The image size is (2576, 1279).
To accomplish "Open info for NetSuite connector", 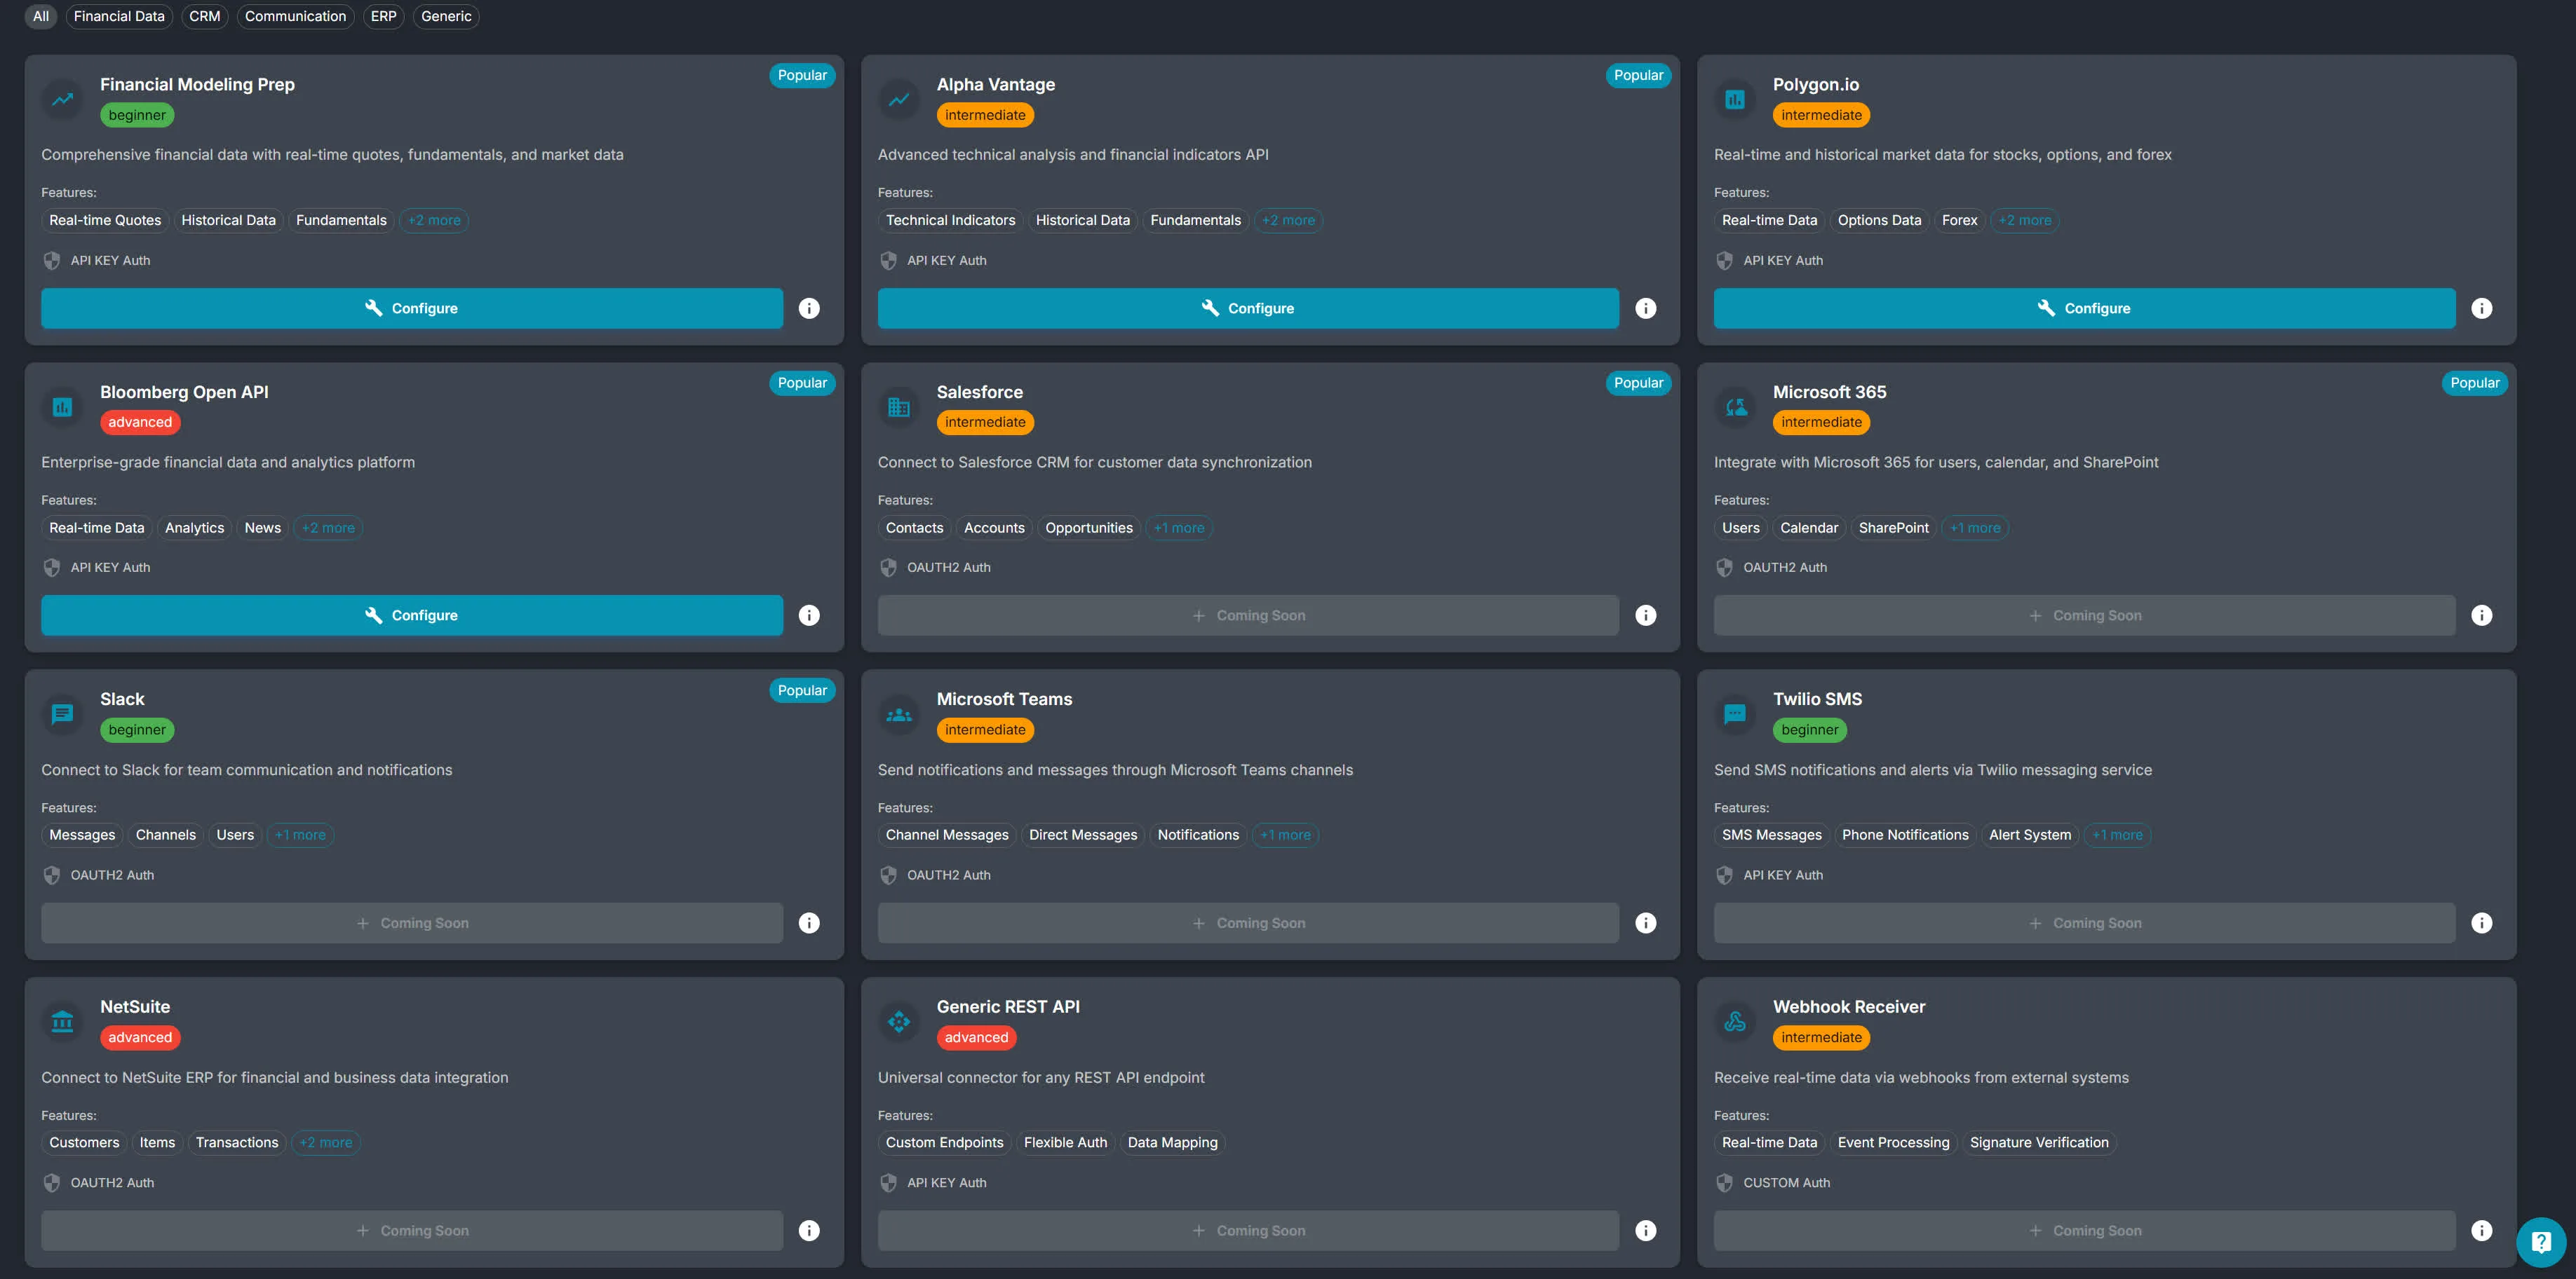I will 809,1231.
